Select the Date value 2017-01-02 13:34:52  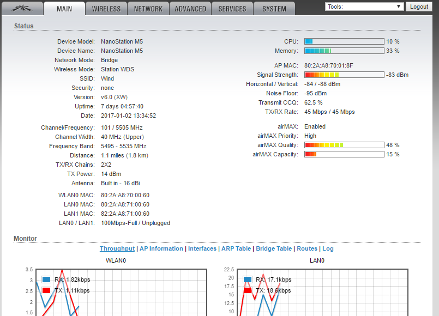click(x=129, y=116)
